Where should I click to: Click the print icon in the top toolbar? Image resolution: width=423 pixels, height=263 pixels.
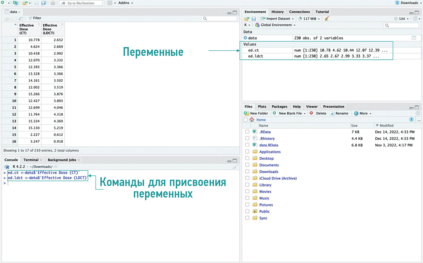[x=53, y=3]
